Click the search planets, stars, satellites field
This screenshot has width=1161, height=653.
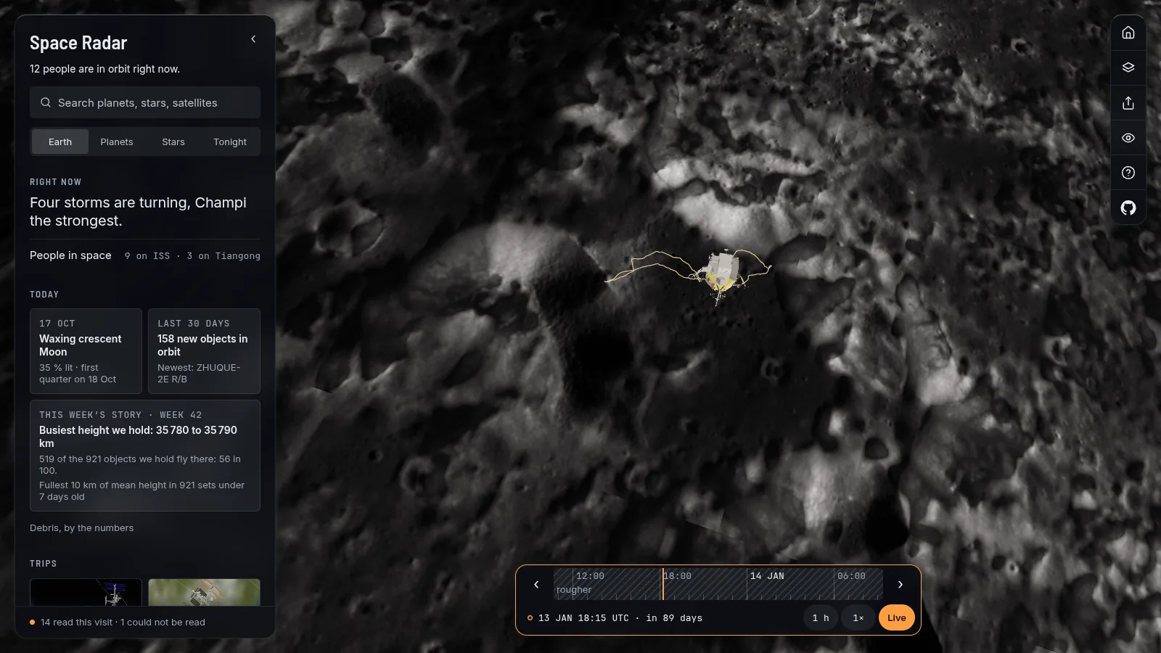[x=145, y=102]
